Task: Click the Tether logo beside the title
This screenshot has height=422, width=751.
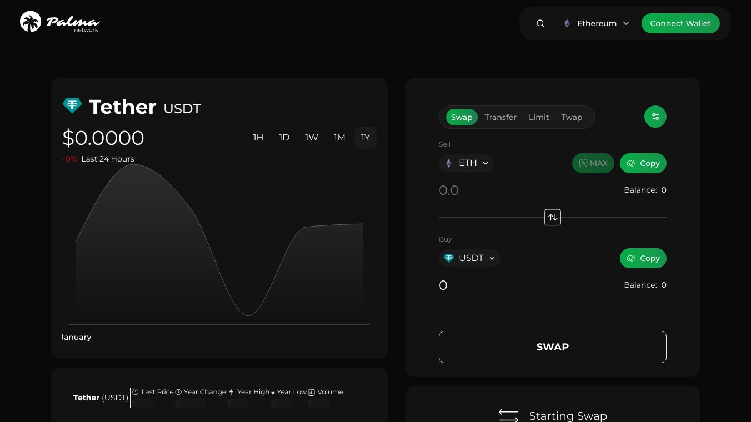Action: 72,105
